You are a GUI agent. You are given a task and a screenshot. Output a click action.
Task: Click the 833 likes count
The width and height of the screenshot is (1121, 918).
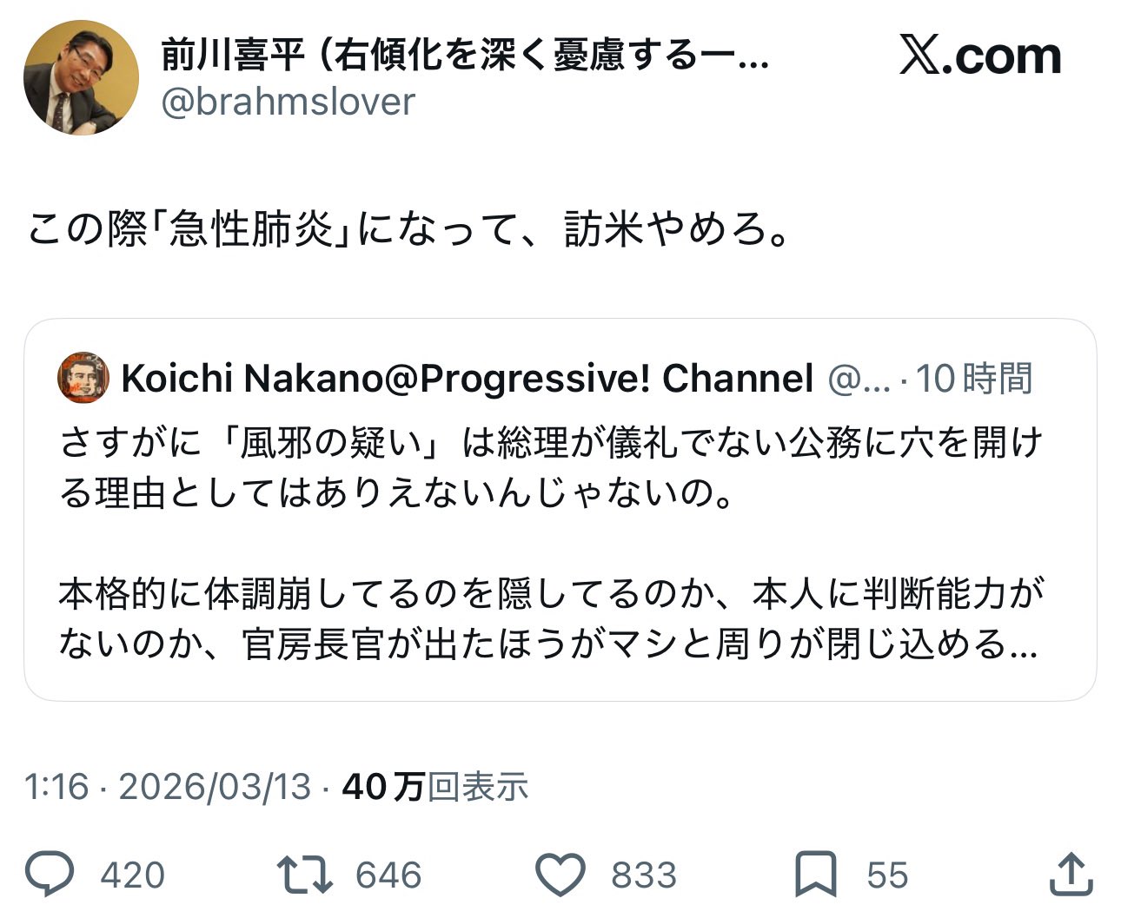click(643, 875)
